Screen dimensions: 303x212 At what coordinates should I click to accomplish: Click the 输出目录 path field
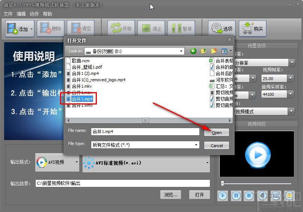click(x=123, y=183)
